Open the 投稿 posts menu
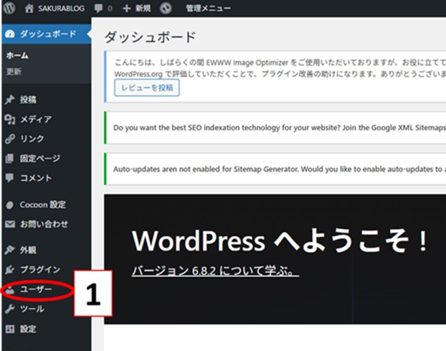This screenshot has width=446, height=351. (28, 100)
